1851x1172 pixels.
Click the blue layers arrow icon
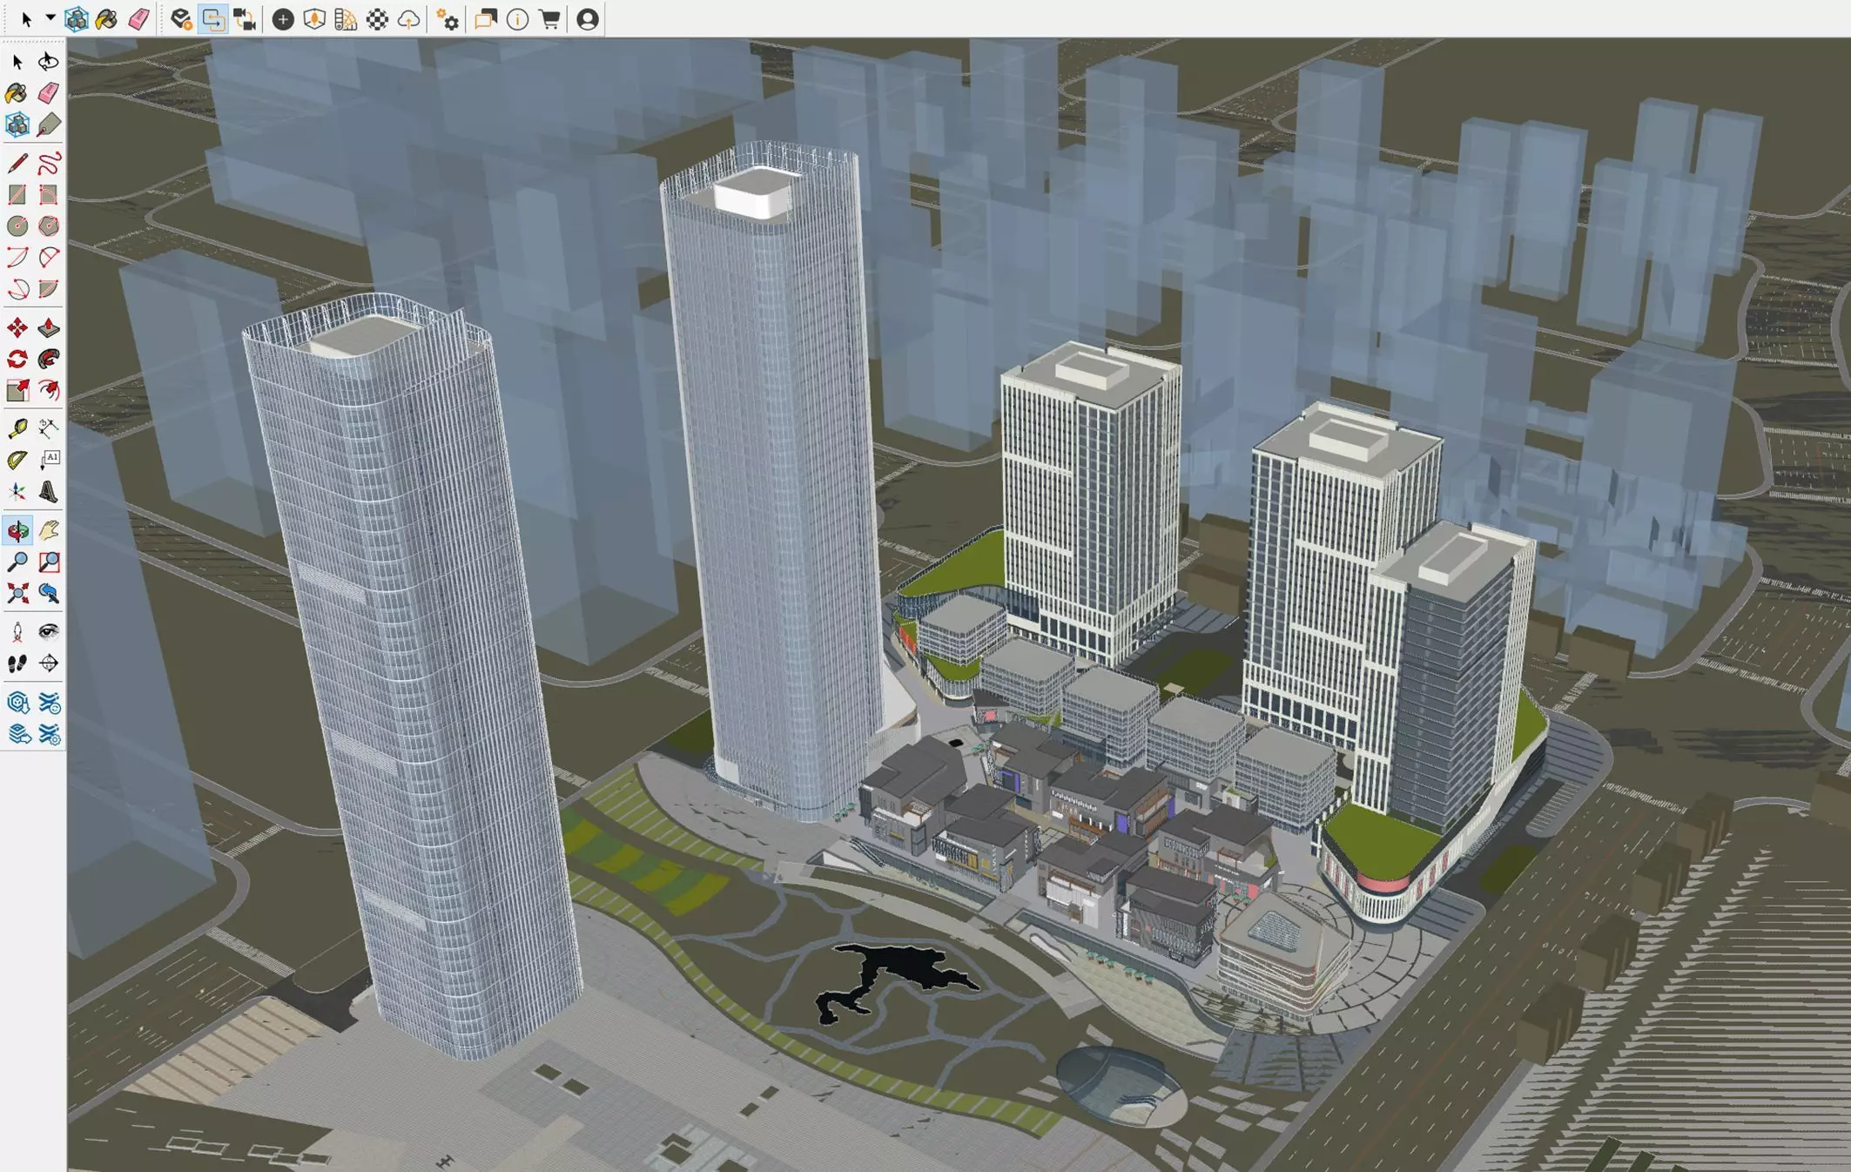17,735
